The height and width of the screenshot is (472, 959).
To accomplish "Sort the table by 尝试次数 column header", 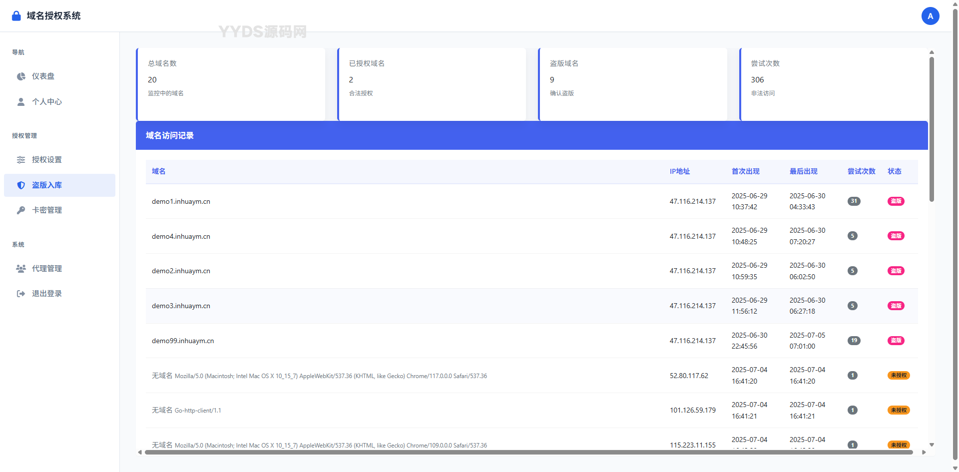I will point(861,171).
